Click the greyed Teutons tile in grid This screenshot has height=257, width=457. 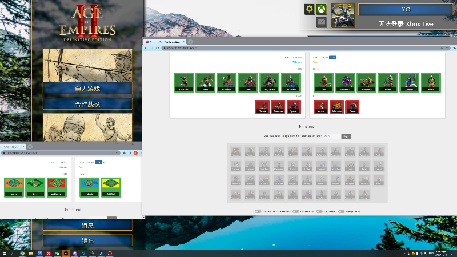point(322,194)
